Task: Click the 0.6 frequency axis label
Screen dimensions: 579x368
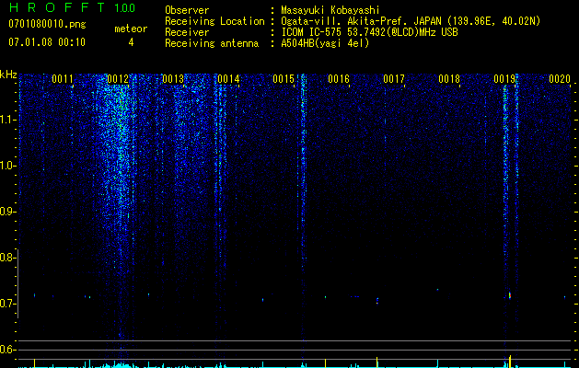Action: click(8, 350)
